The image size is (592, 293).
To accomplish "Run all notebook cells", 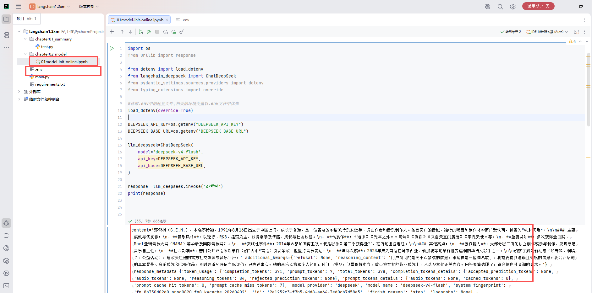I will (149, 32).
